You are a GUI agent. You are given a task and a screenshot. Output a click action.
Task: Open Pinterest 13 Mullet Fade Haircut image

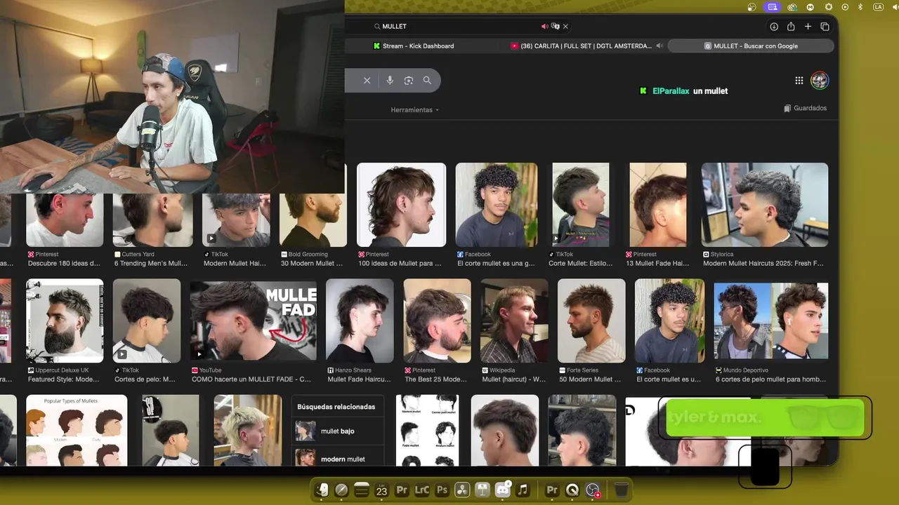(x=658, y=205)
